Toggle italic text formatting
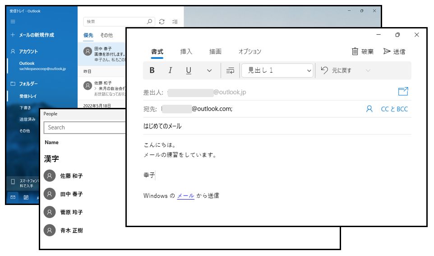 tap(170, 70)
